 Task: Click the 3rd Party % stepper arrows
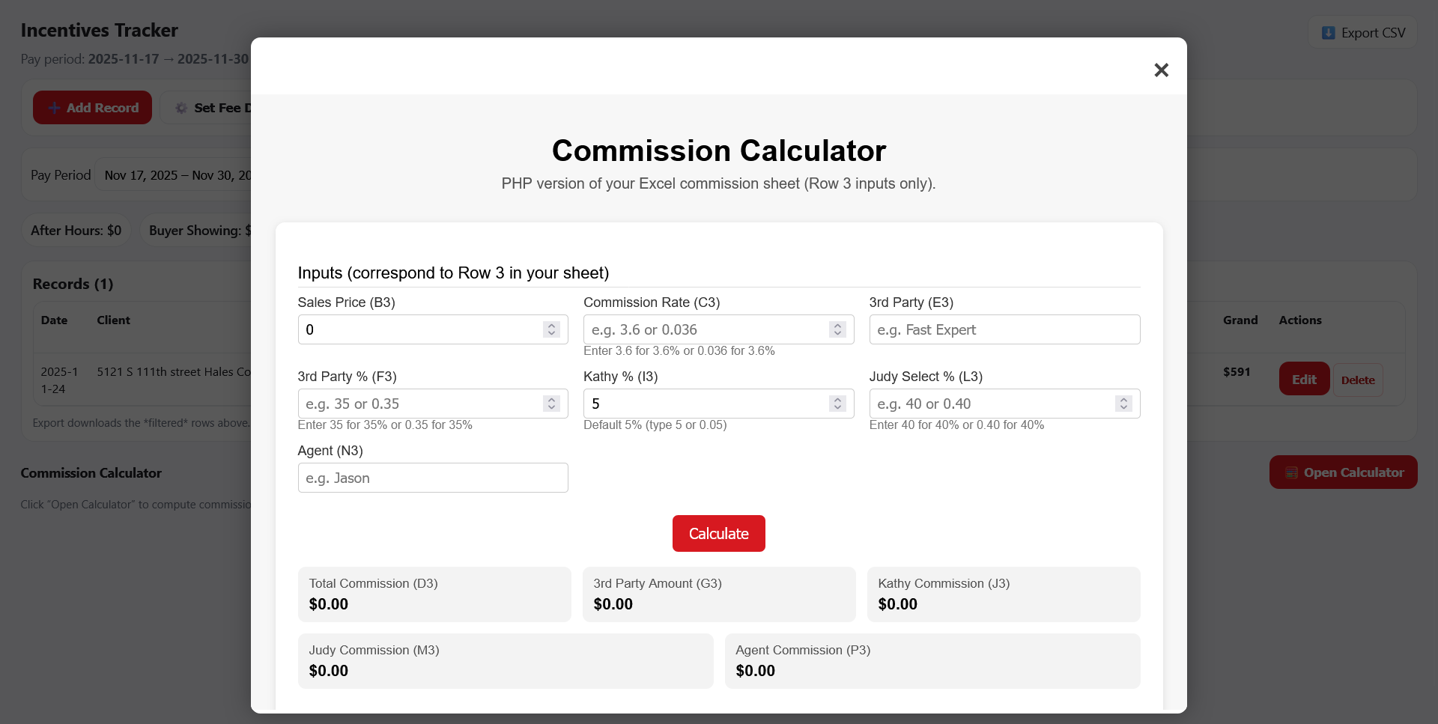point(552,404)
